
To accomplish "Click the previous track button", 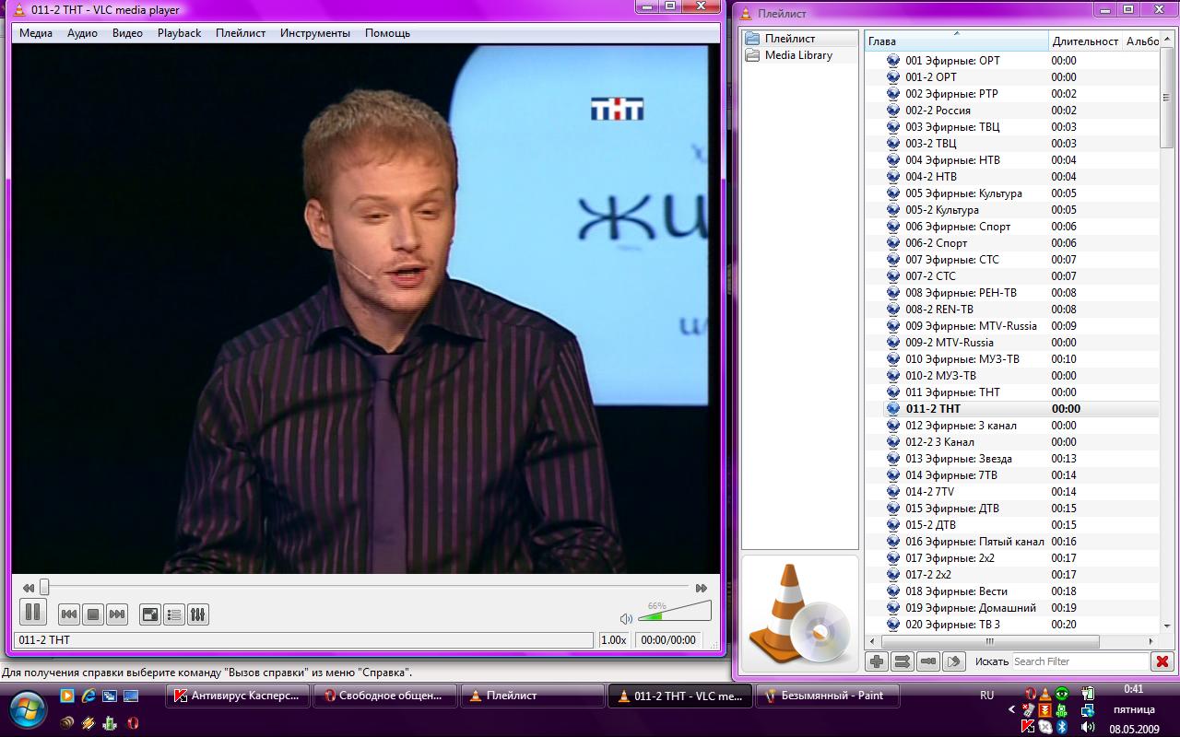I will point(69,614).
